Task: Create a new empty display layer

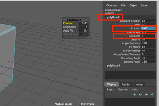Action: (147, 94)
